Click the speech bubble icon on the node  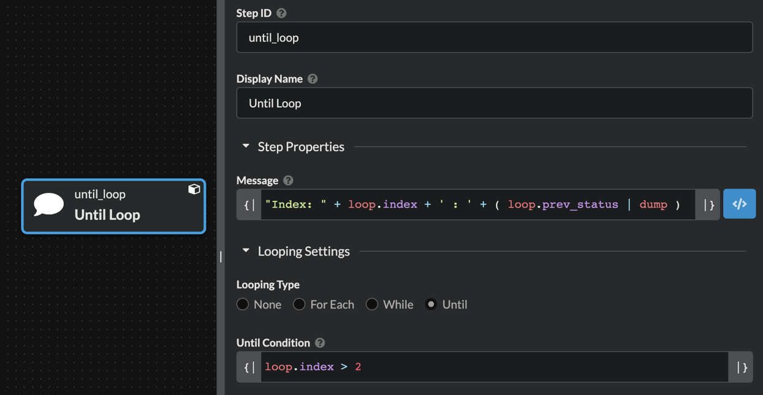(49, 205)
